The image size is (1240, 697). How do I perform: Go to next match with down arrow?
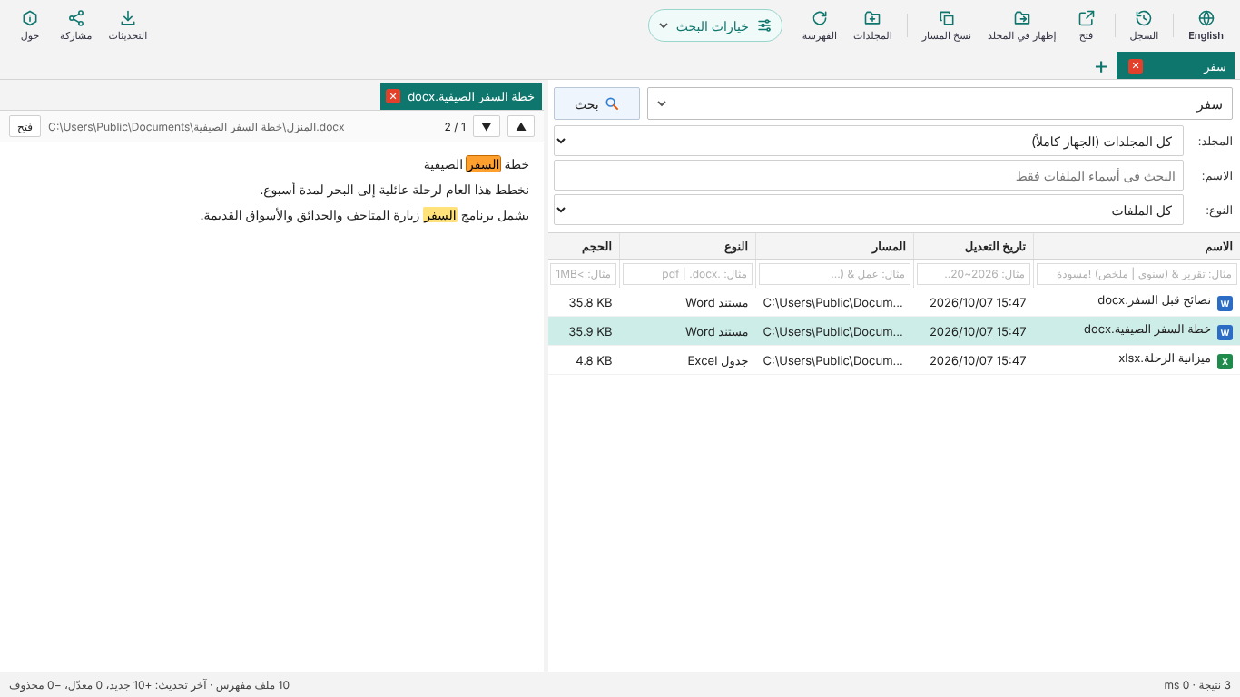tap(487, 126)
